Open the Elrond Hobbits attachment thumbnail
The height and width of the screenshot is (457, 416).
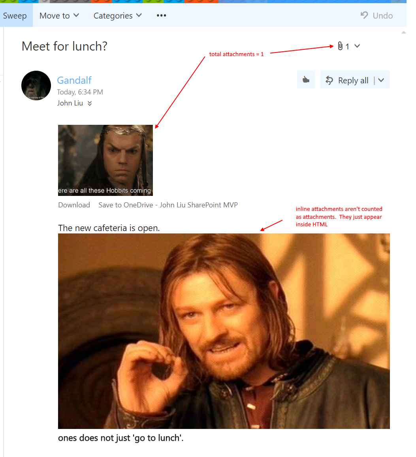click(105, 160)
